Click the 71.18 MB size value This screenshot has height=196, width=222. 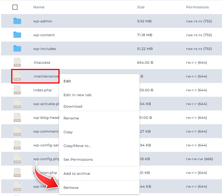[145, 35]
